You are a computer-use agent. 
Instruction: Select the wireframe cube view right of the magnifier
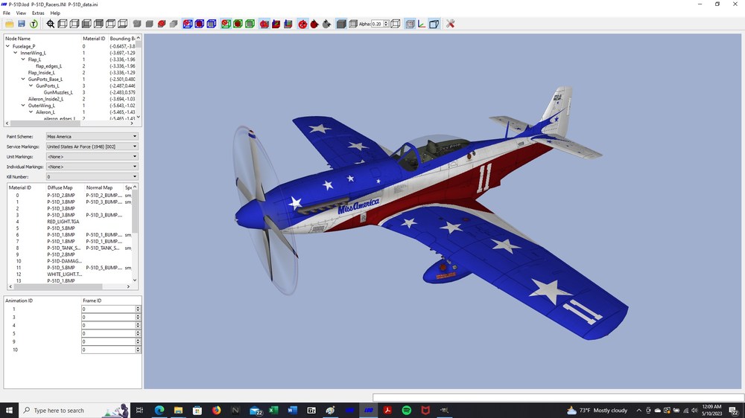coord(63,24)
